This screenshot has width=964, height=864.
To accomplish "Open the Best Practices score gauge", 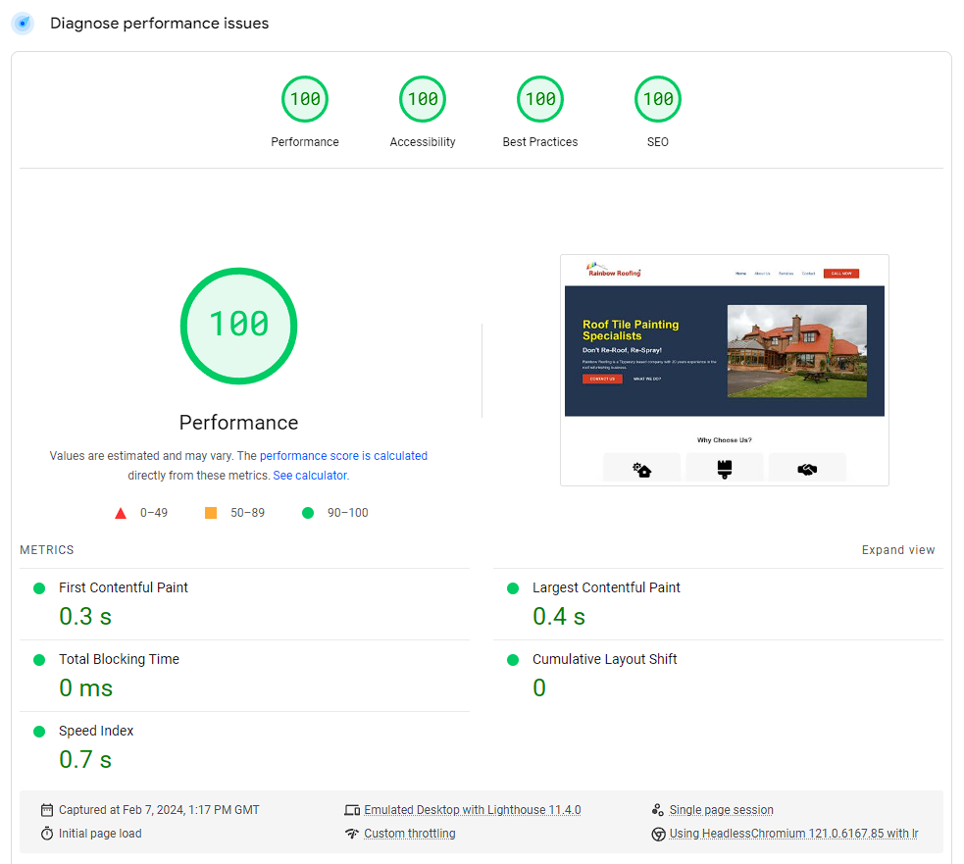I will [x=540, y=99].
